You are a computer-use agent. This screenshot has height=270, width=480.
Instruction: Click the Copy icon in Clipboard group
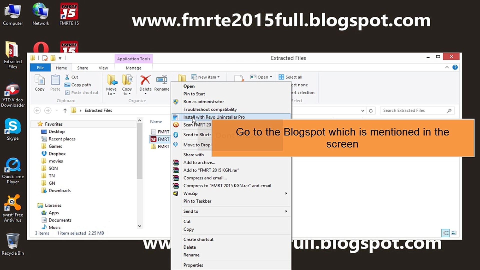[x=39, y=80]
